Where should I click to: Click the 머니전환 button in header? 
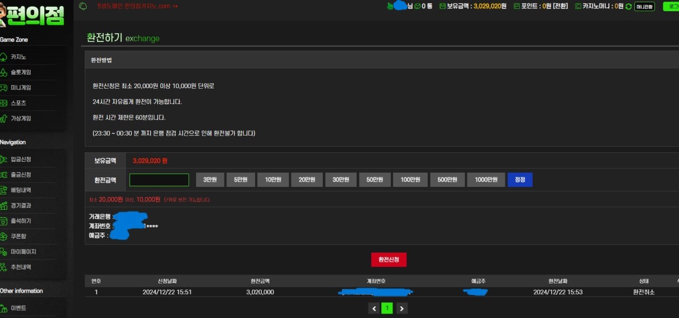click(644, 7)
